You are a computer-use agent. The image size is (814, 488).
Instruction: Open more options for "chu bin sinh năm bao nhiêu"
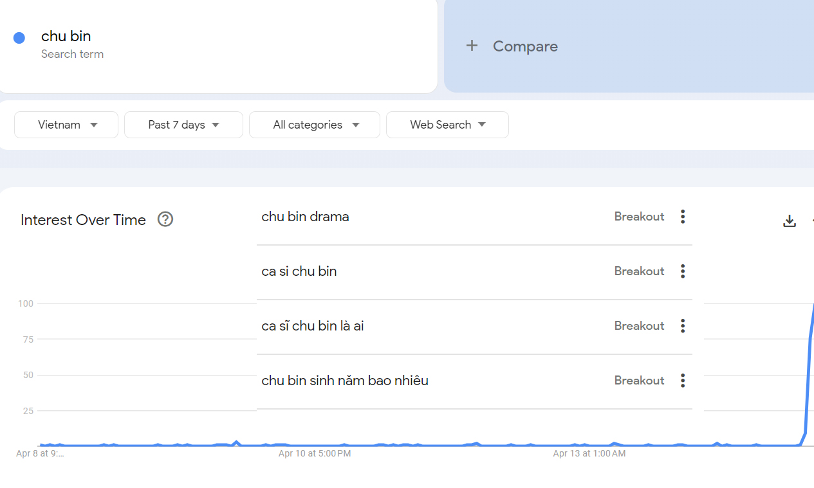(x=683, y=381)
